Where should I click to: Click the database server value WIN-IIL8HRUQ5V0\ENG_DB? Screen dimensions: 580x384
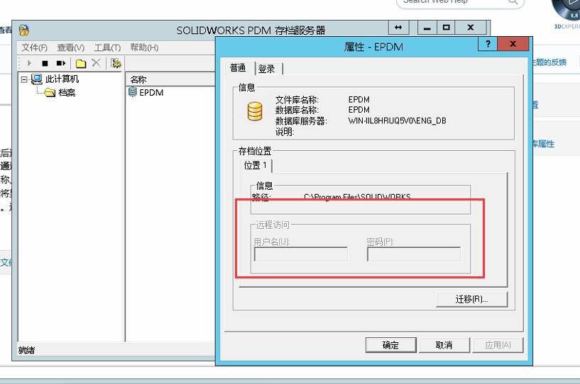coord(398,120)
